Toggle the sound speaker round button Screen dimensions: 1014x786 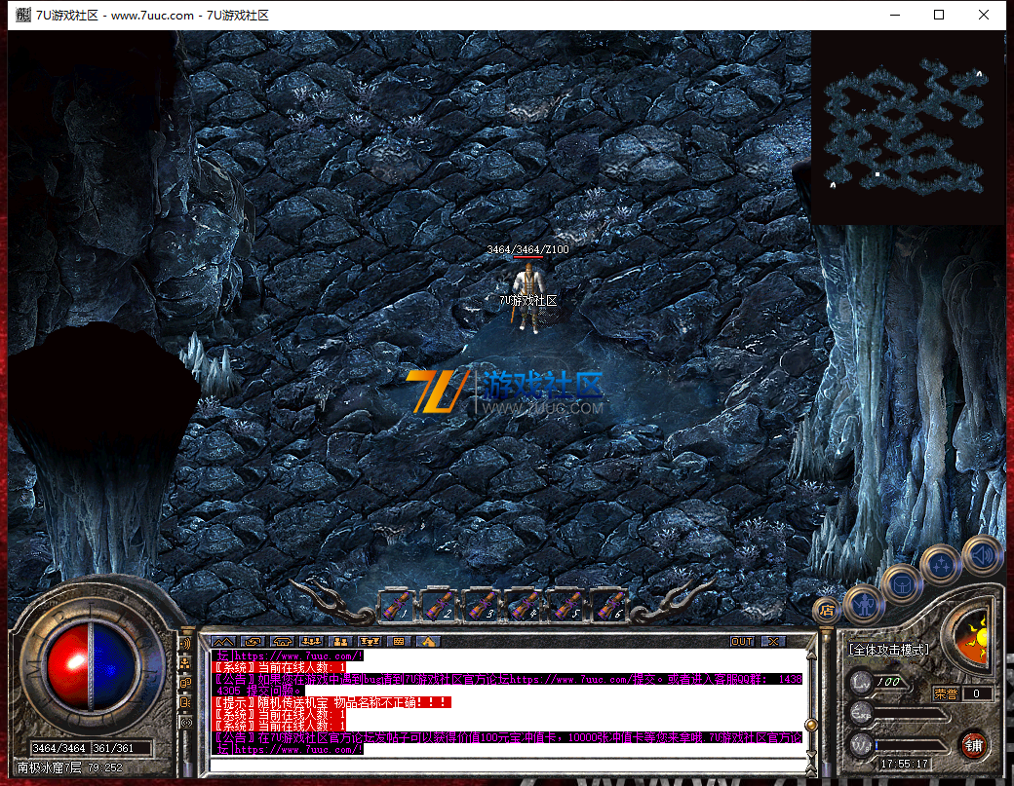[x=982, y=555]
